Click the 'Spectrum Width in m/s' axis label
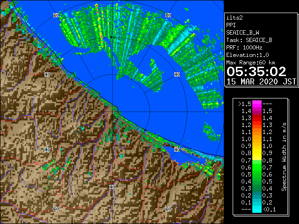Image resolution: width=299 pixels, height=224 pixels. (x=284, y=157)
